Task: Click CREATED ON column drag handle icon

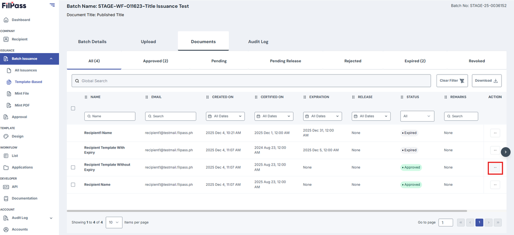Action: [x=208, y=97]
